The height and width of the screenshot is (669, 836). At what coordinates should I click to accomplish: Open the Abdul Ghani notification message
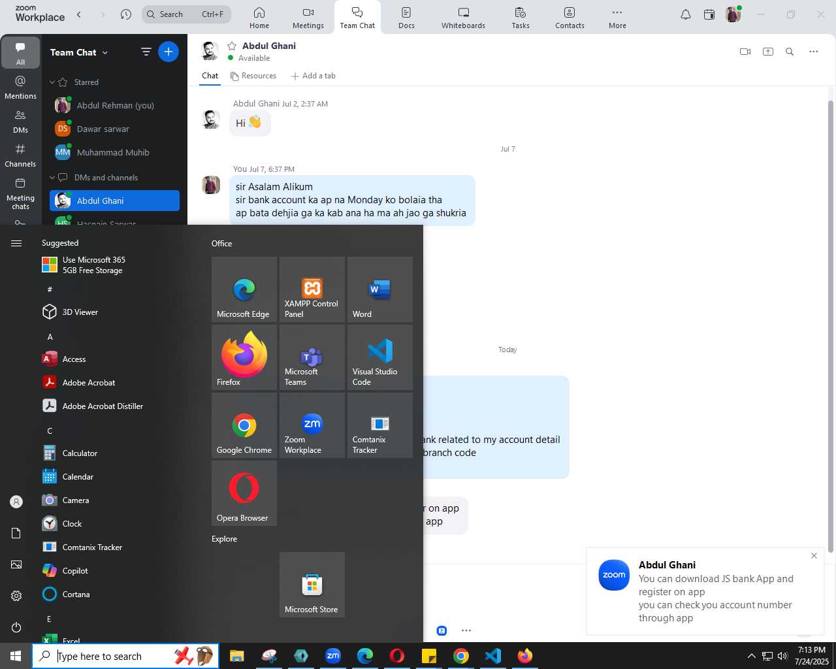click(x=704, y=591)
